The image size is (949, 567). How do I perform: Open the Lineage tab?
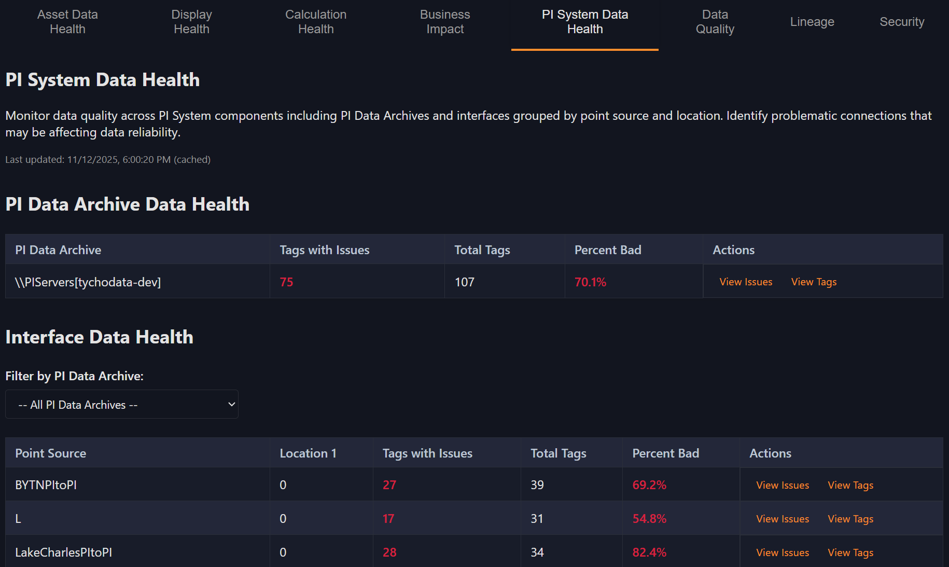[x=812, y=22]
